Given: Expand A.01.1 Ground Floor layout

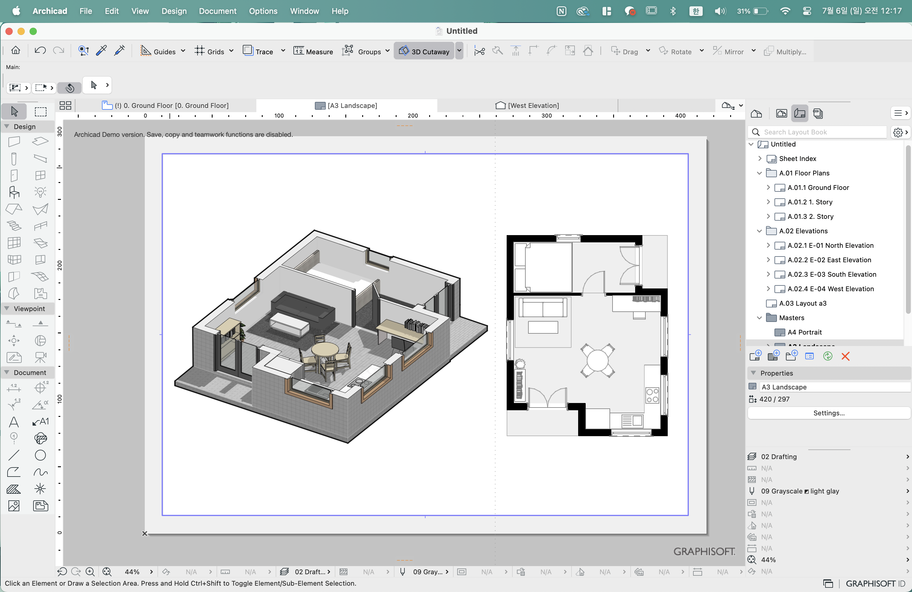Looking at the screenshot, I should click(x=768, y=187).
